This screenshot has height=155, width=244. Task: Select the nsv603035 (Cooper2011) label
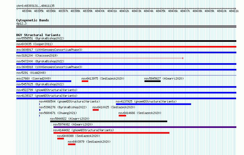(35, 44)
